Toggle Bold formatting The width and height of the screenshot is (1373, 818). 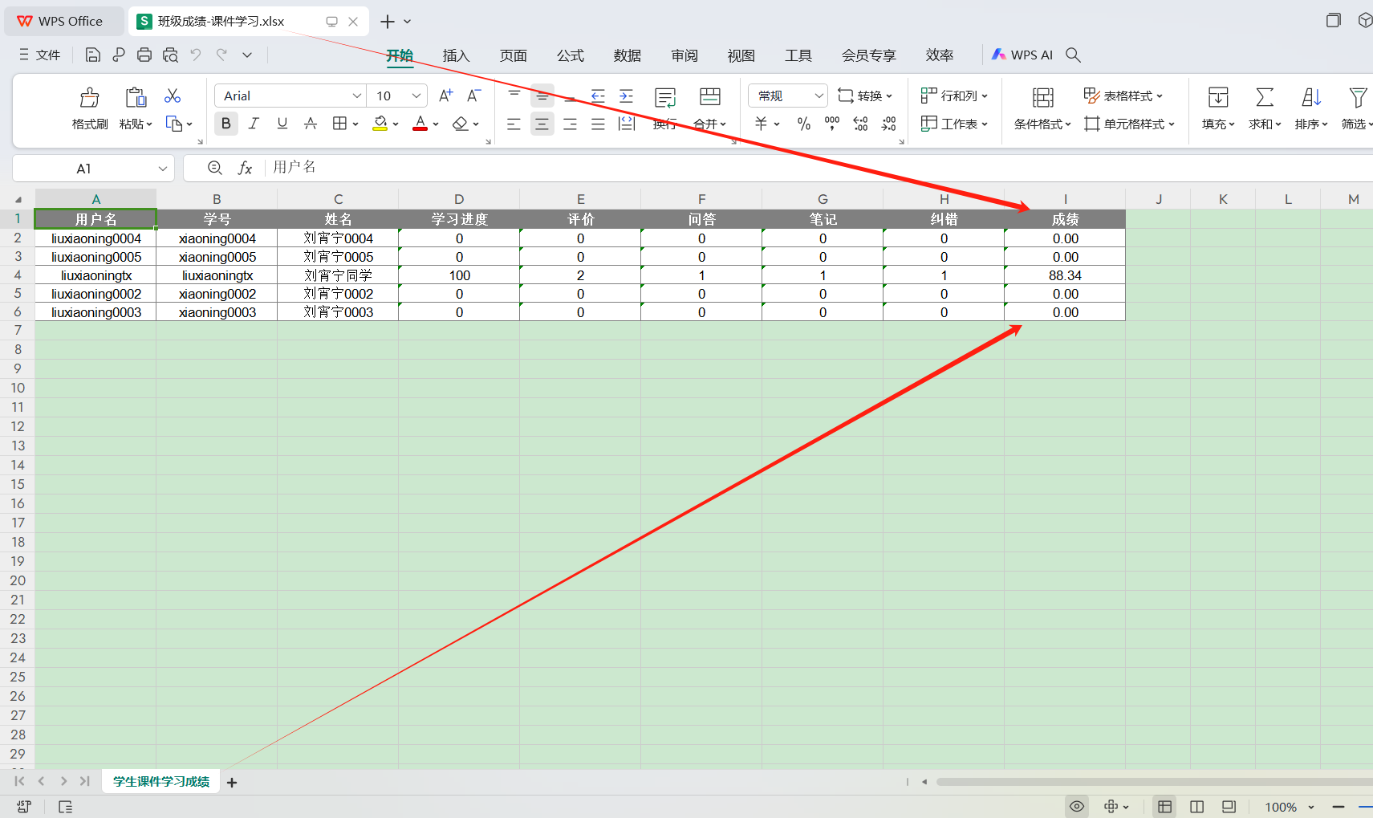(226, 124)
